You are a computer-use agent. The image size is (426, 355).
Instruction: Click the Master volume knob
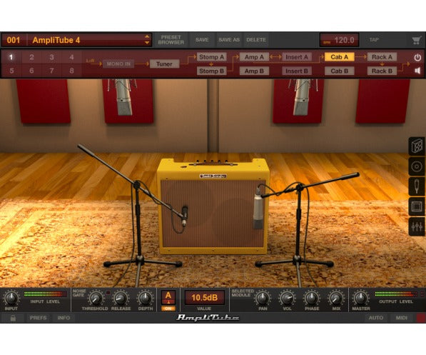coord(360,298)
